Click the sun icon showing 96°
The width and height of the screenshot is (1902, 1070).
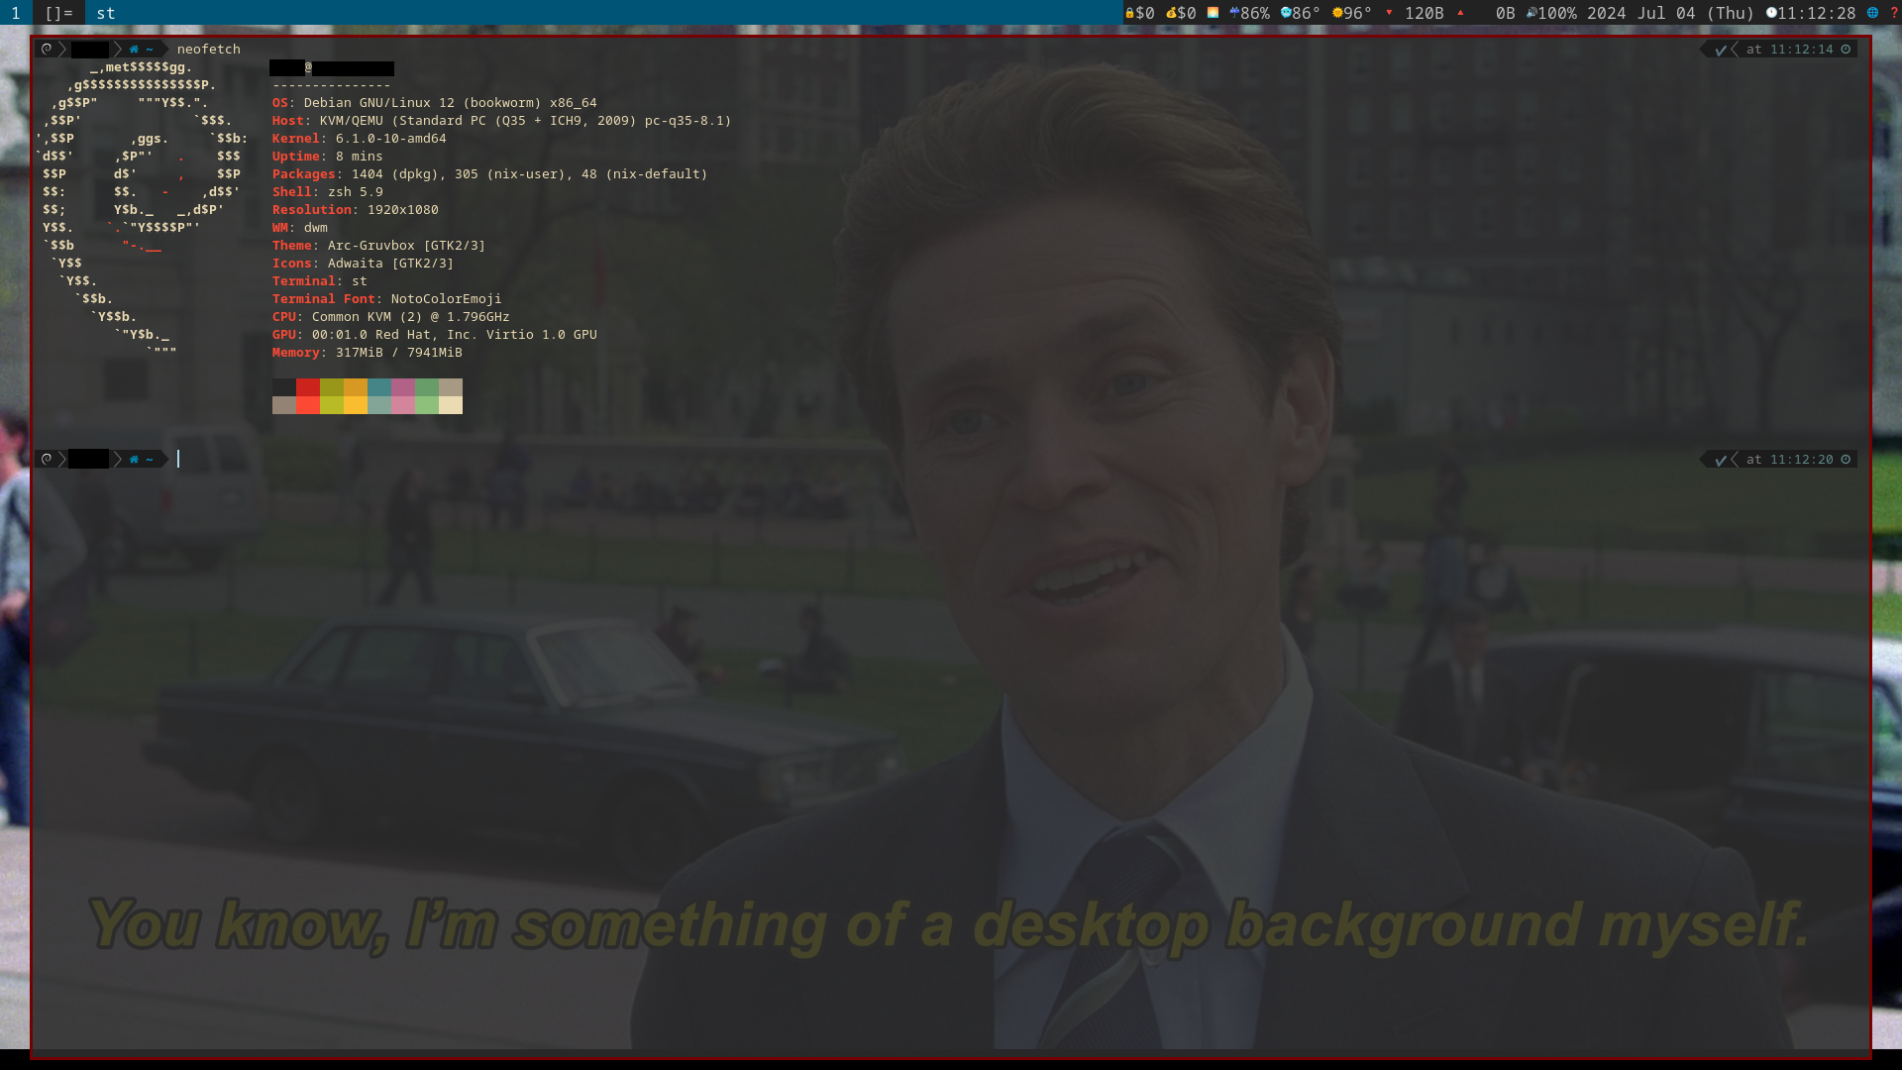point(1338,13)
